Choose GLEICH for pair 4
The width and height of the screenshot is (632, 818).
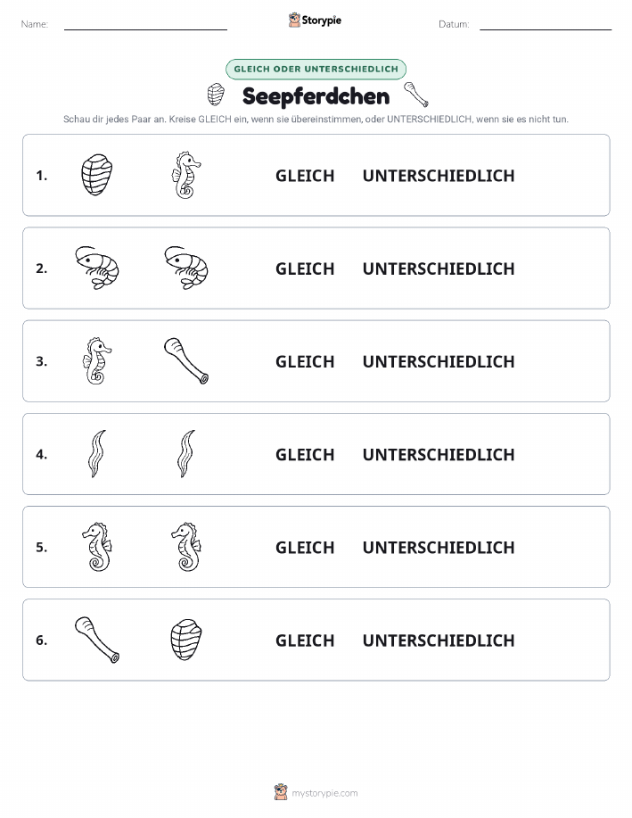point(305,454)
